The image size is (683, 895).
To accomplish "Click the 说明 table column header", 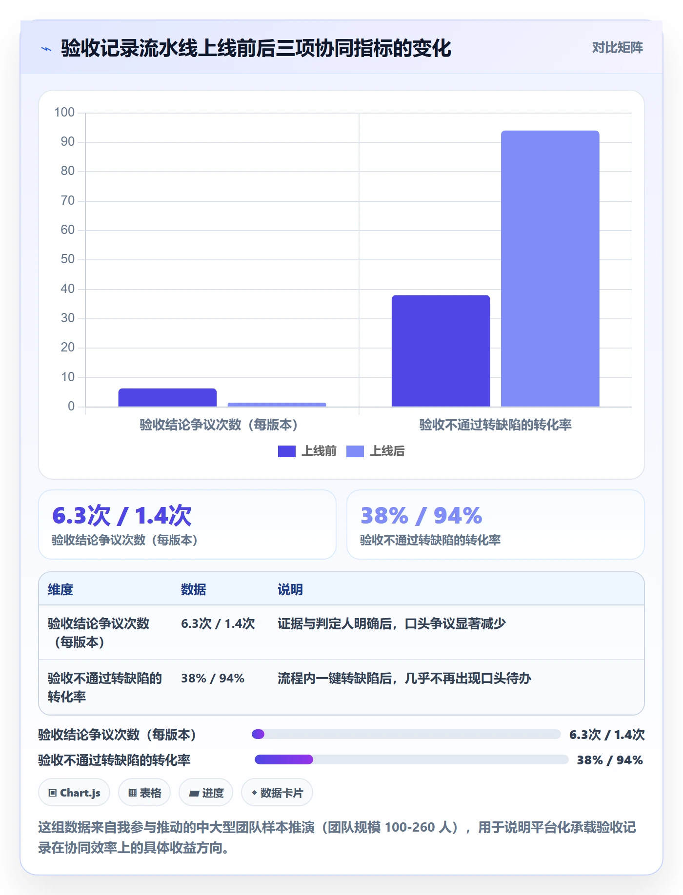I will pos(290,589).
